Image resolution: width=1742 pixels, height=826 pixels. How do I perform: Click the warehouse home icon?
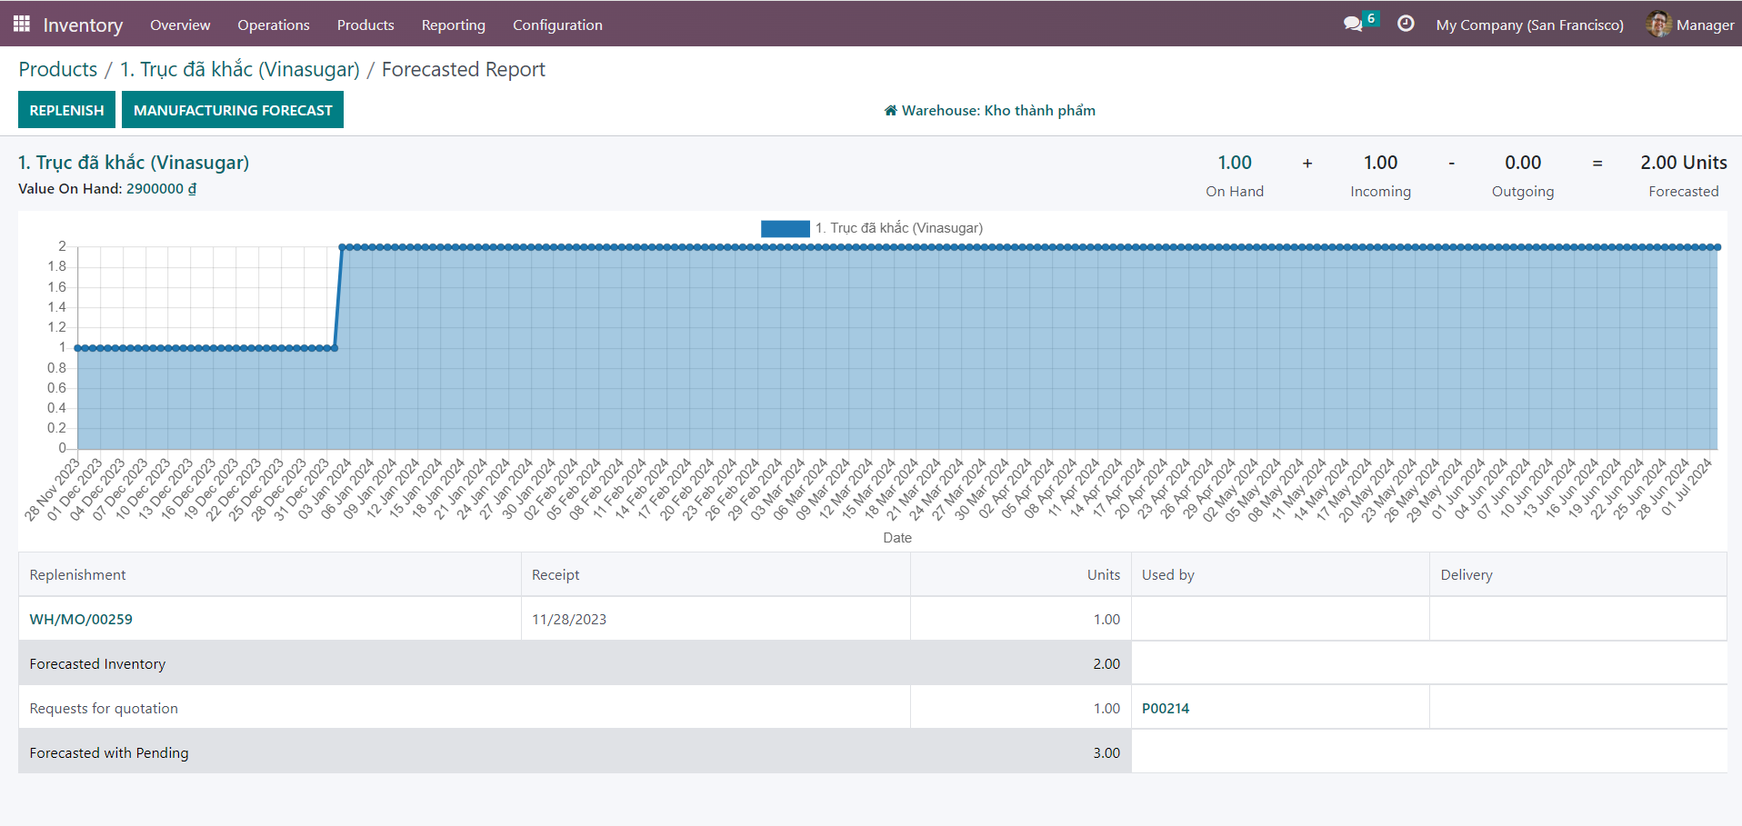(890, 111)
